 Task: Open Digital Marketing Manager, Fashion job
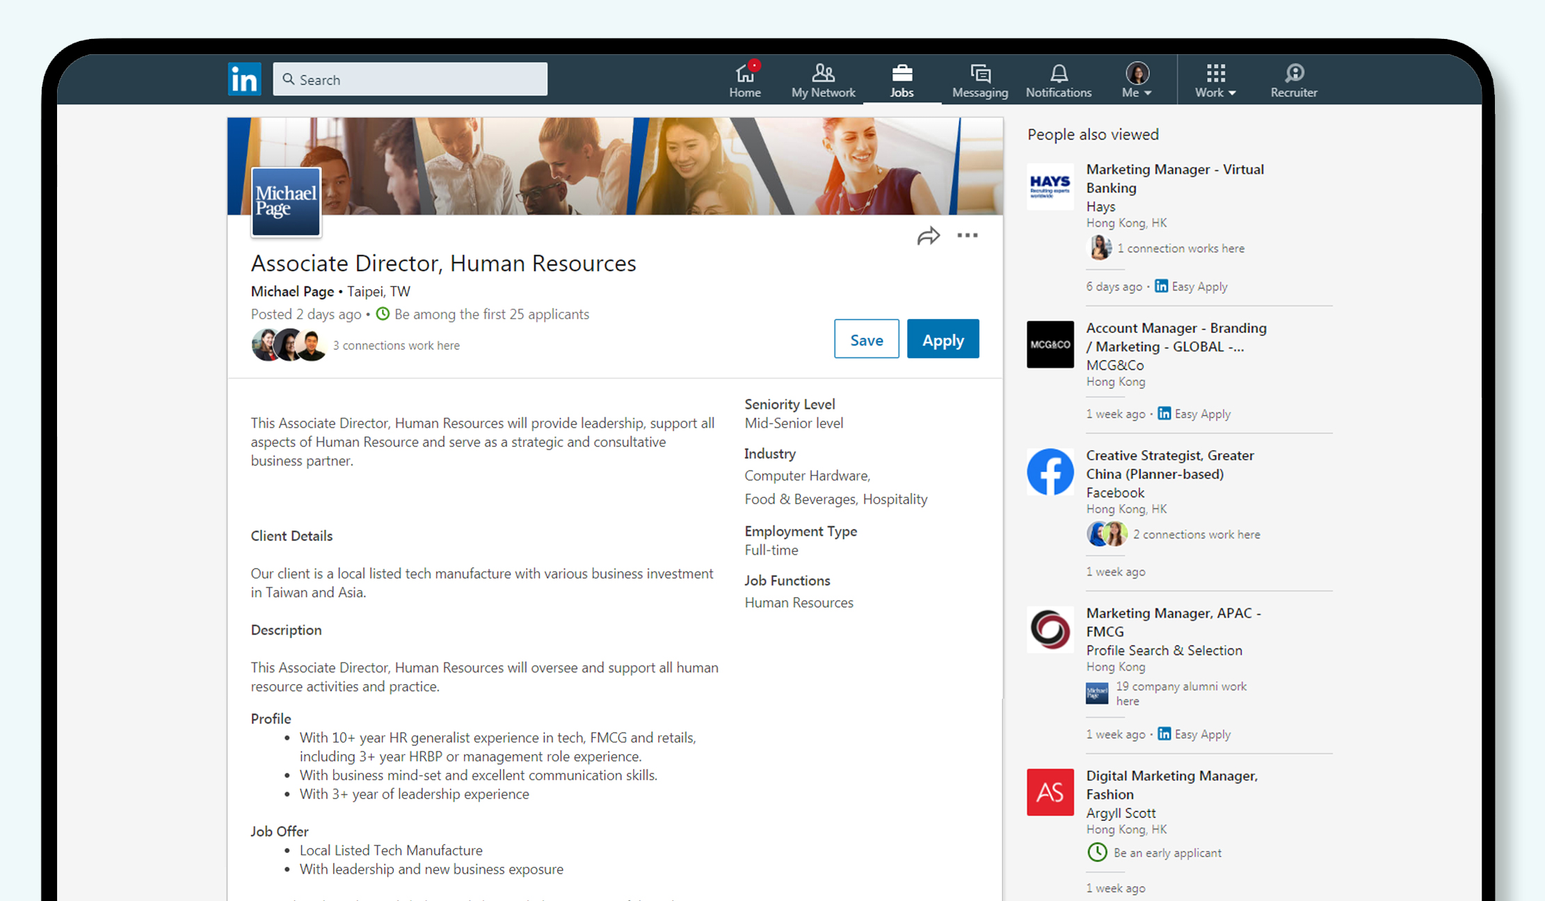click(1172, 785)
